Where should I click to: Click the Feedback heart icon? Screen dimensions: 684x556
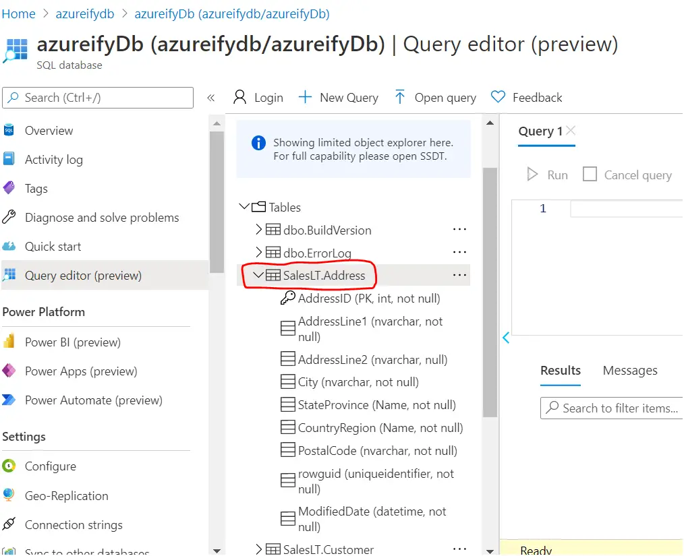(x=498, y=97)
